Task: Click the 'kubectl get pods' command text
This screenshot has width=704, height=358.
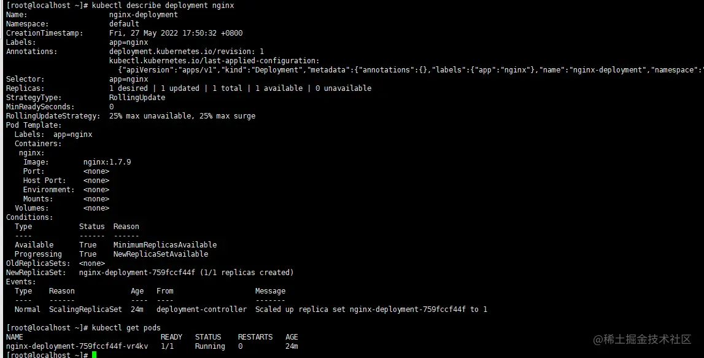Action: [x=126, y=328]
